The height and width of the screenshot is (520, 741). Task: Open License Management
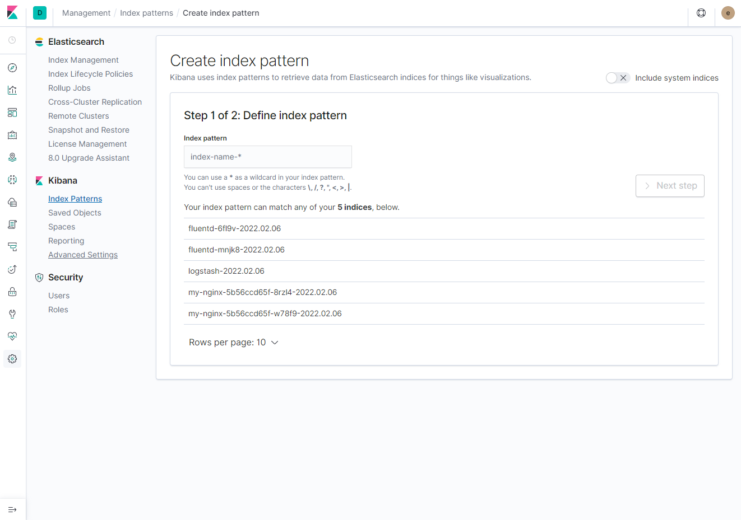[87, 144]
